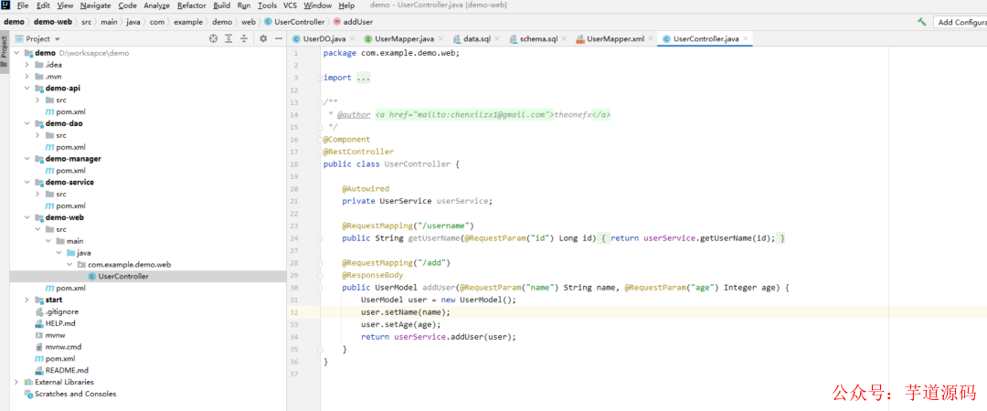Click the README.md markdown file icon
This screenshot has width=987, height=411.
(39, 370)
